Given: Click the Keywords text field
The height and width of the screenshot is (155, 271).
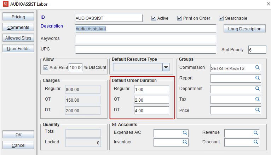Looking at the screenshot, I should click(145, 39).
